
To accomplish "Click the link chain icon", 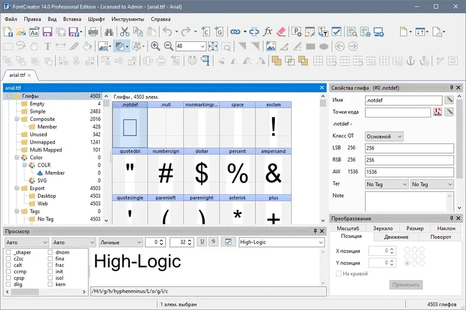I will tap(235, 32).
